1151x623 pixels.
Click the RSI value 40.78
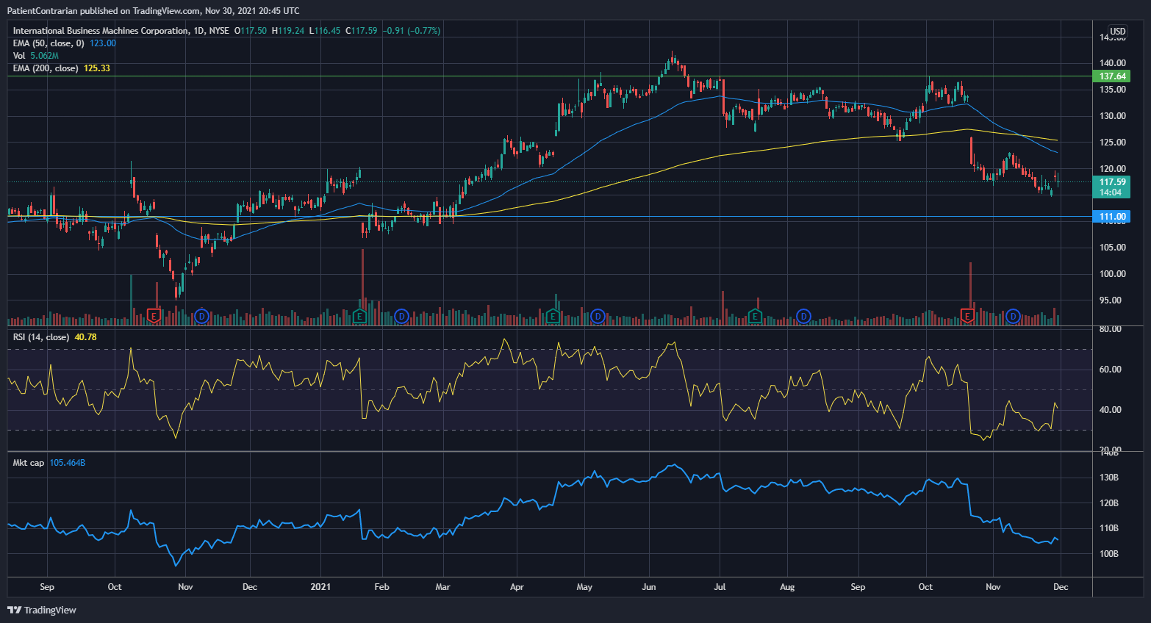point(86,337)
